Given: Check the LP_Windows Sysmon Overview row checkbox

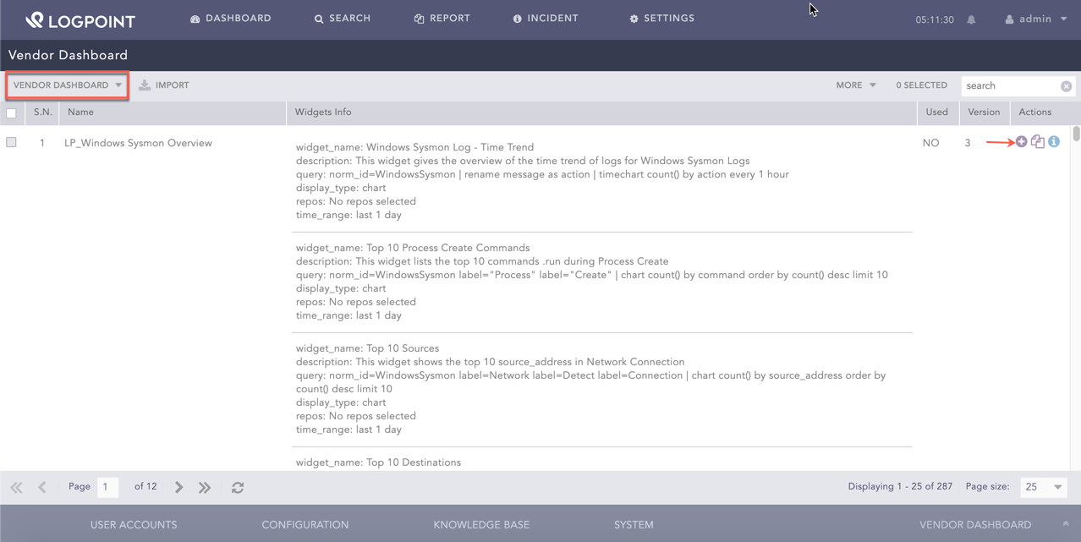Looking at the screenshot, I should [x=12, y=143].
